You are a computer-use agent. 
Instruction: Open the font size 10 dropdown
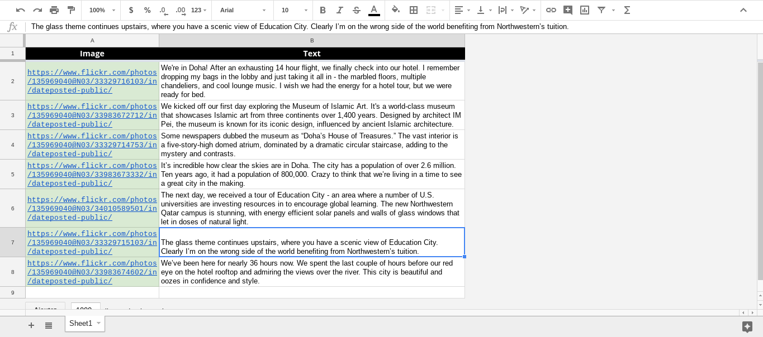point(295,10)
